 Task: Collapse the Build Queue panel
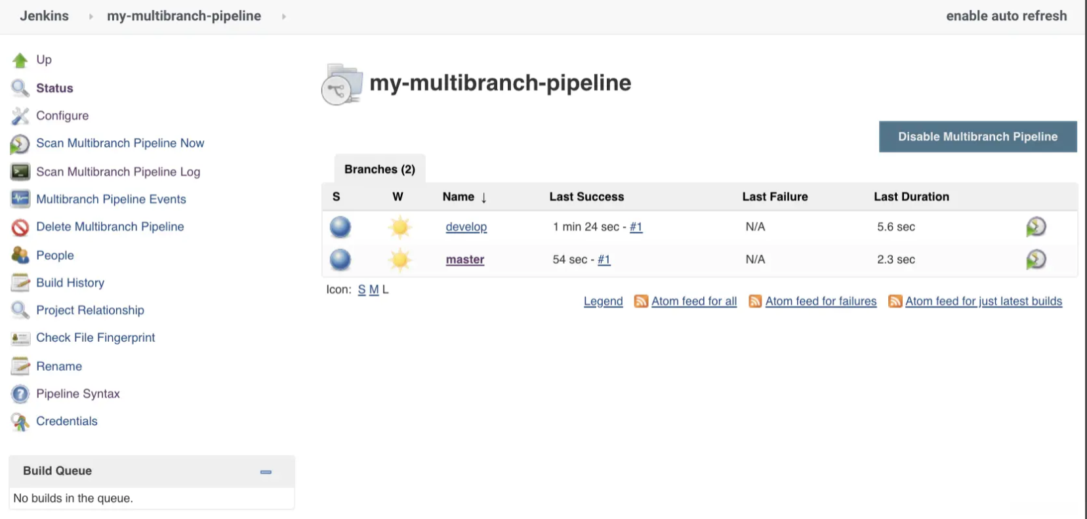(266, 472)
